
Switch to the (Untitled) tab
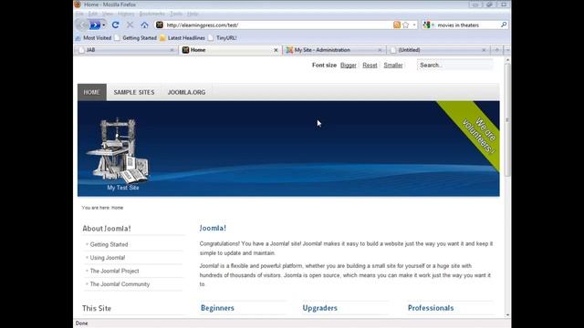pyautogui.click(x=438, y=50)
